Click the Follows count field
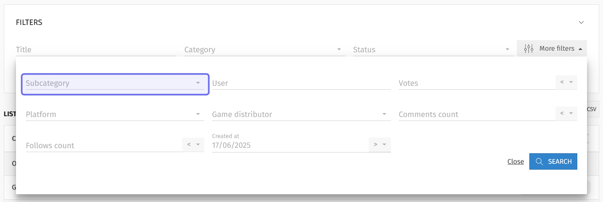Screen dimensions: 603x202 pyautogui.click(x=104, y=145)
